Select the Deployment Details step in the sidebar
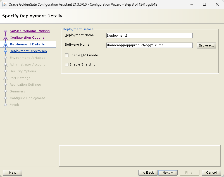Screen dimensions: 224x177 pos(27,44)
